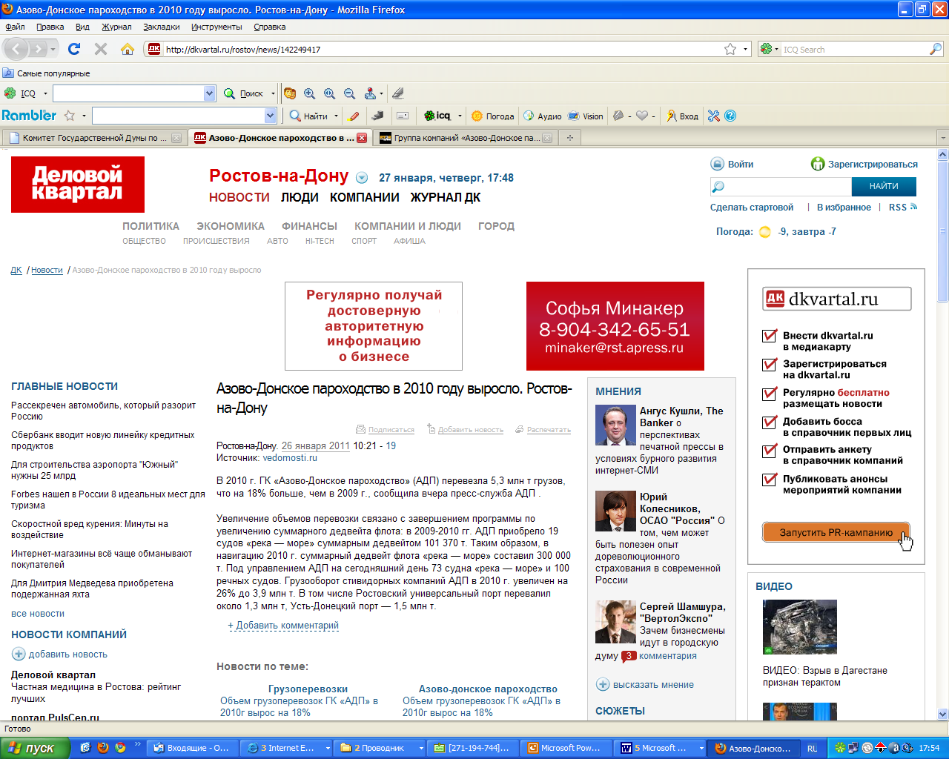
Task: Switch to the Группа компаний «Азово-Донское tab
Action: (465, 138)
